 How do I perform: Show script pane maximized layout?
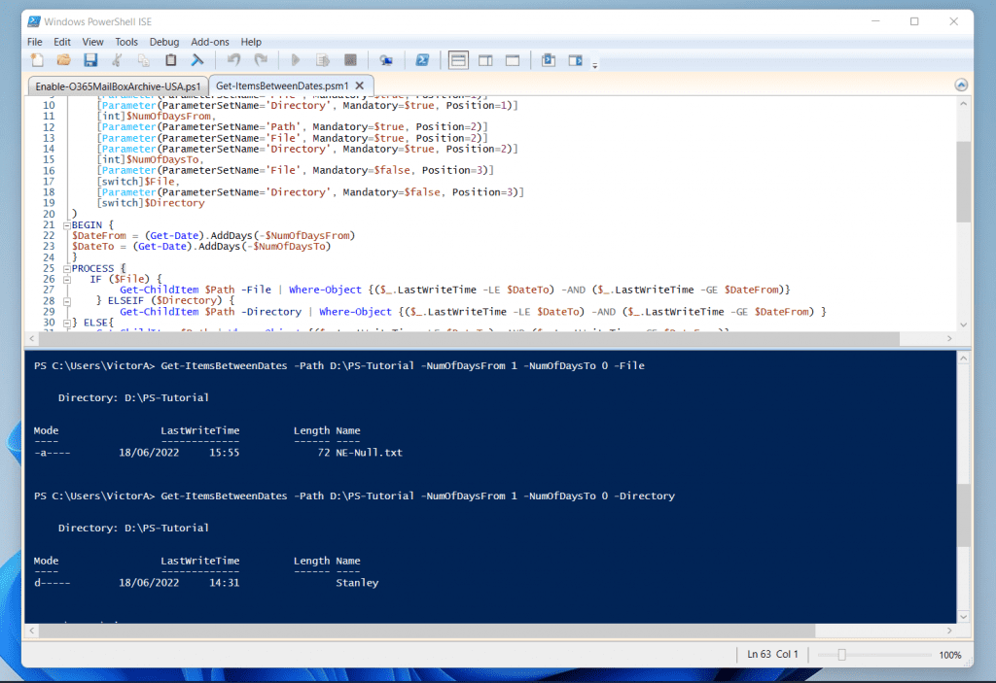point(513,60)
